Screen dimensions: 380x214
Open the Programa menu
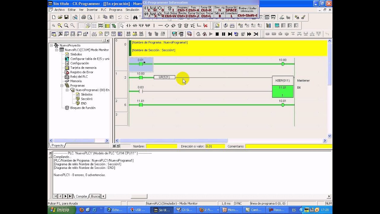[x=116, y=10]
